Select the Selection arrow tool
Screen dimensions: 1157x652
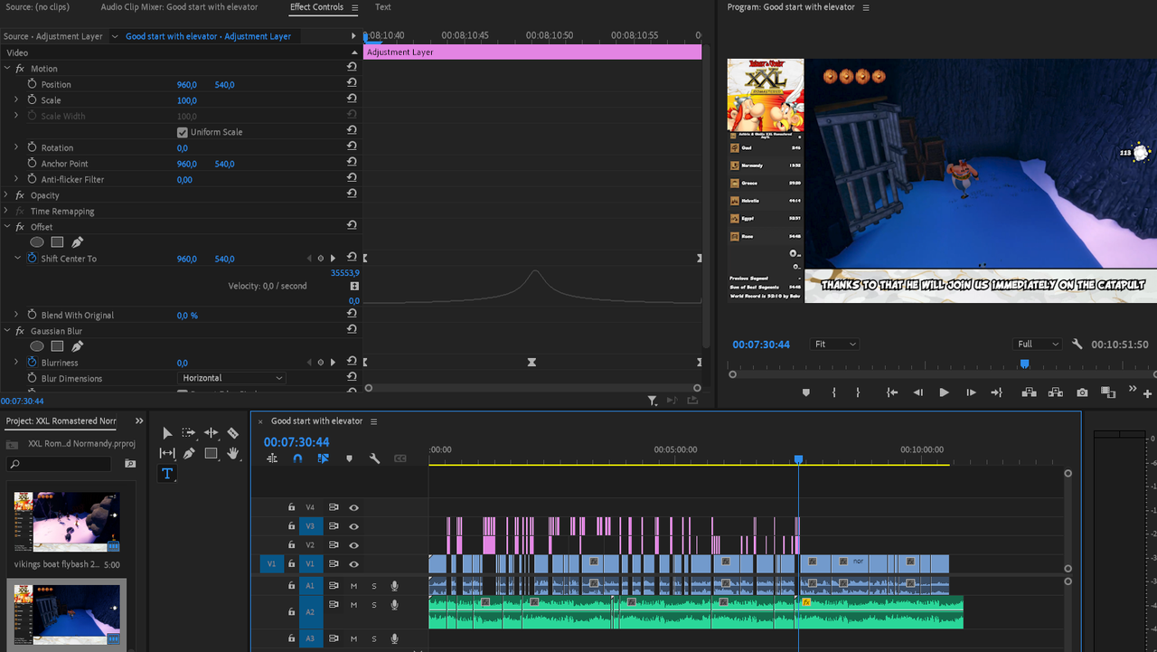167,433
